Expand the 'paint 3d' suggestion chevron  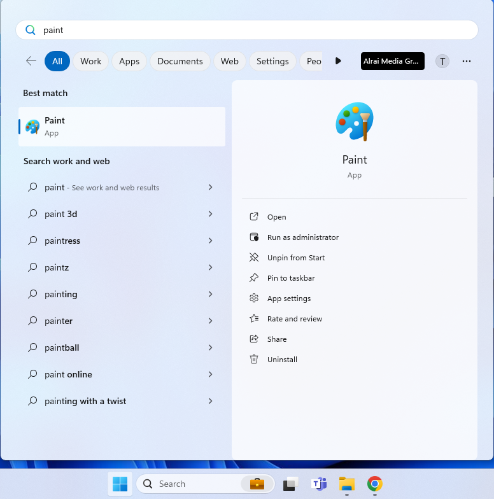tap(210, 214)
